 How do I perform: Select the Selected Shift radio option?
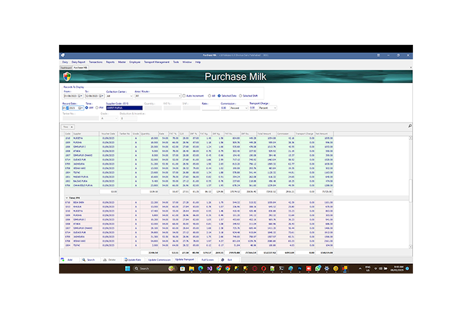click(x=240, y=96)
